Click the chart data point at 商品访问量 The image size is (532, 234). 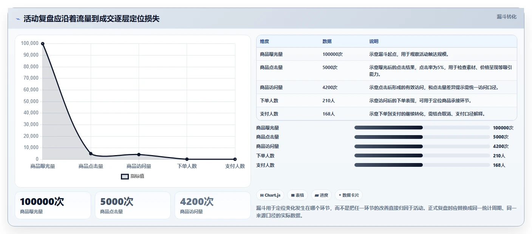pyautogui.click(x=139, y=154)
